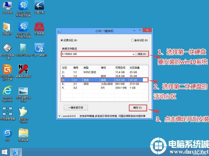Open the 引导修复 desktop icon
Image resolution: width=209 pixels, height=156 pixels.
click(x=39, y=28)
